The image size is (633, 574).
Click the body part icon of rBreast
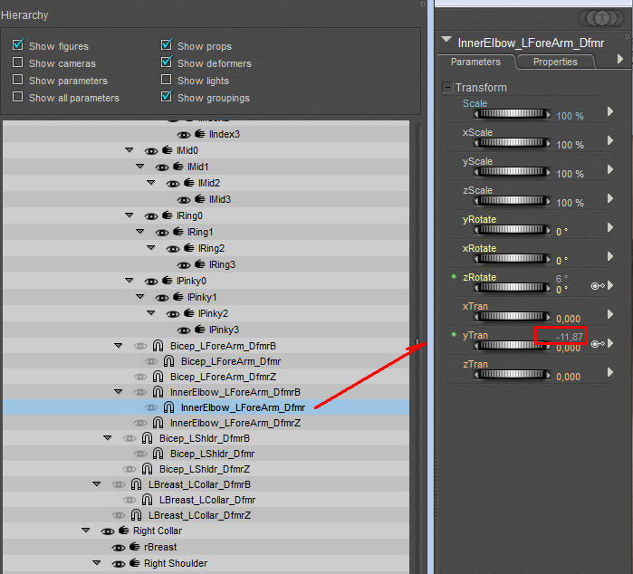pyautogui.click(x=134, y=547)
